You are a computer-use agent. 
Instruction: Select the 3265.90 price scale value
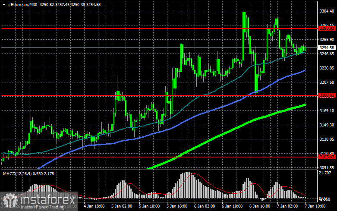tap(327, 40)
